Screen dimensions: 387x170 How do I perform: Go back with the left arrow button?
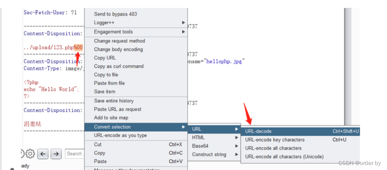[x=43, y=154]
